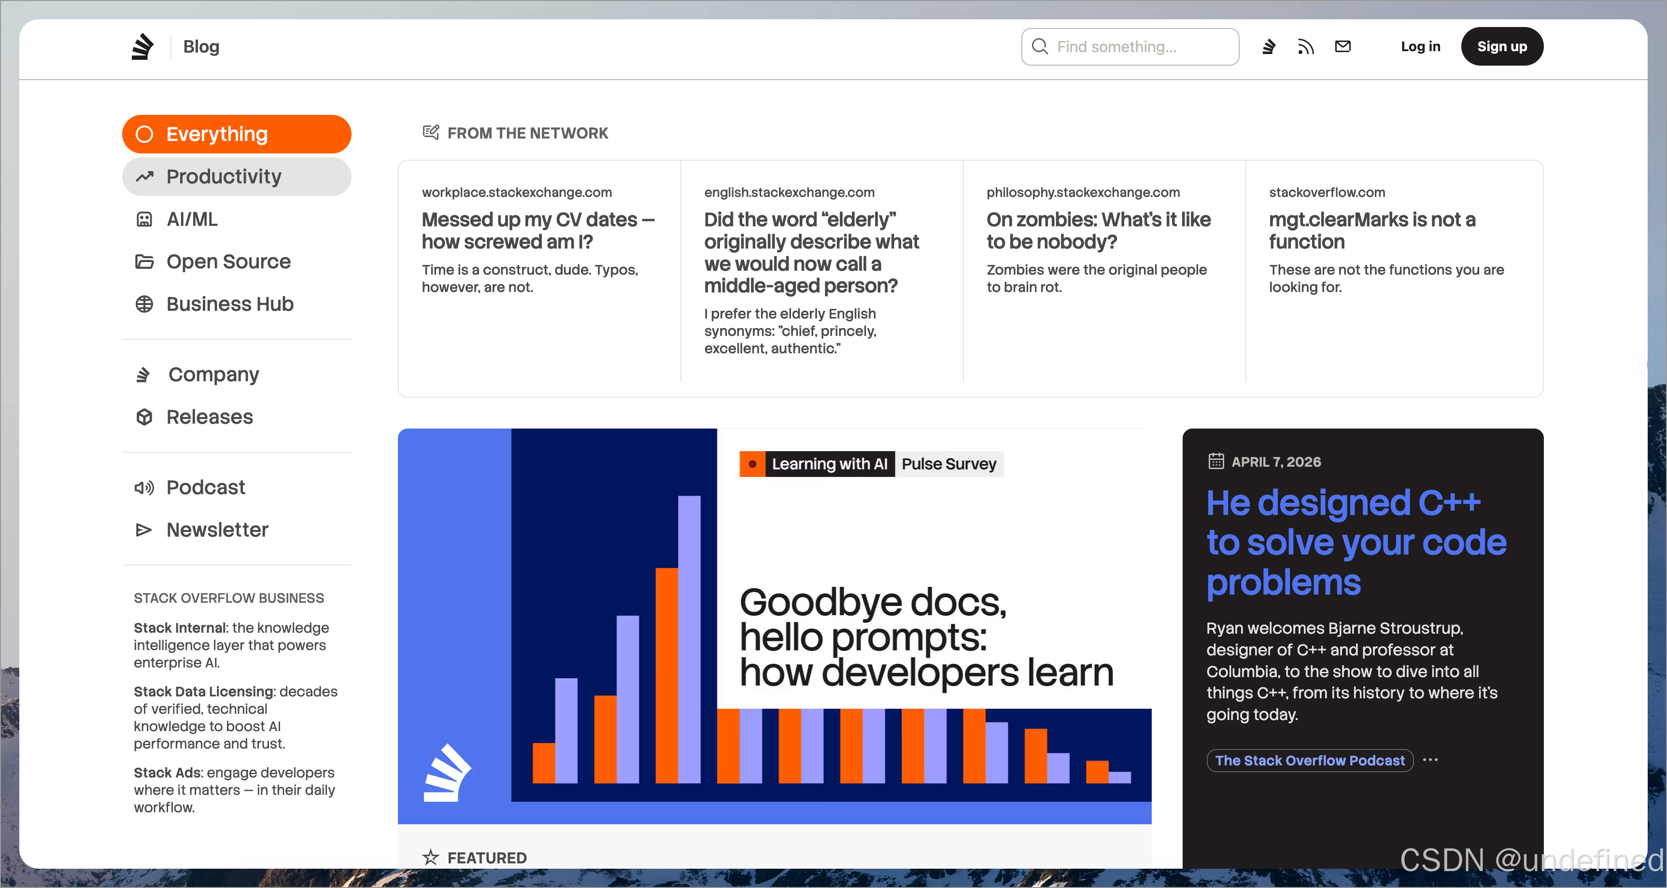Open The Stack Overflow Podcast tag

point(1309,761)
